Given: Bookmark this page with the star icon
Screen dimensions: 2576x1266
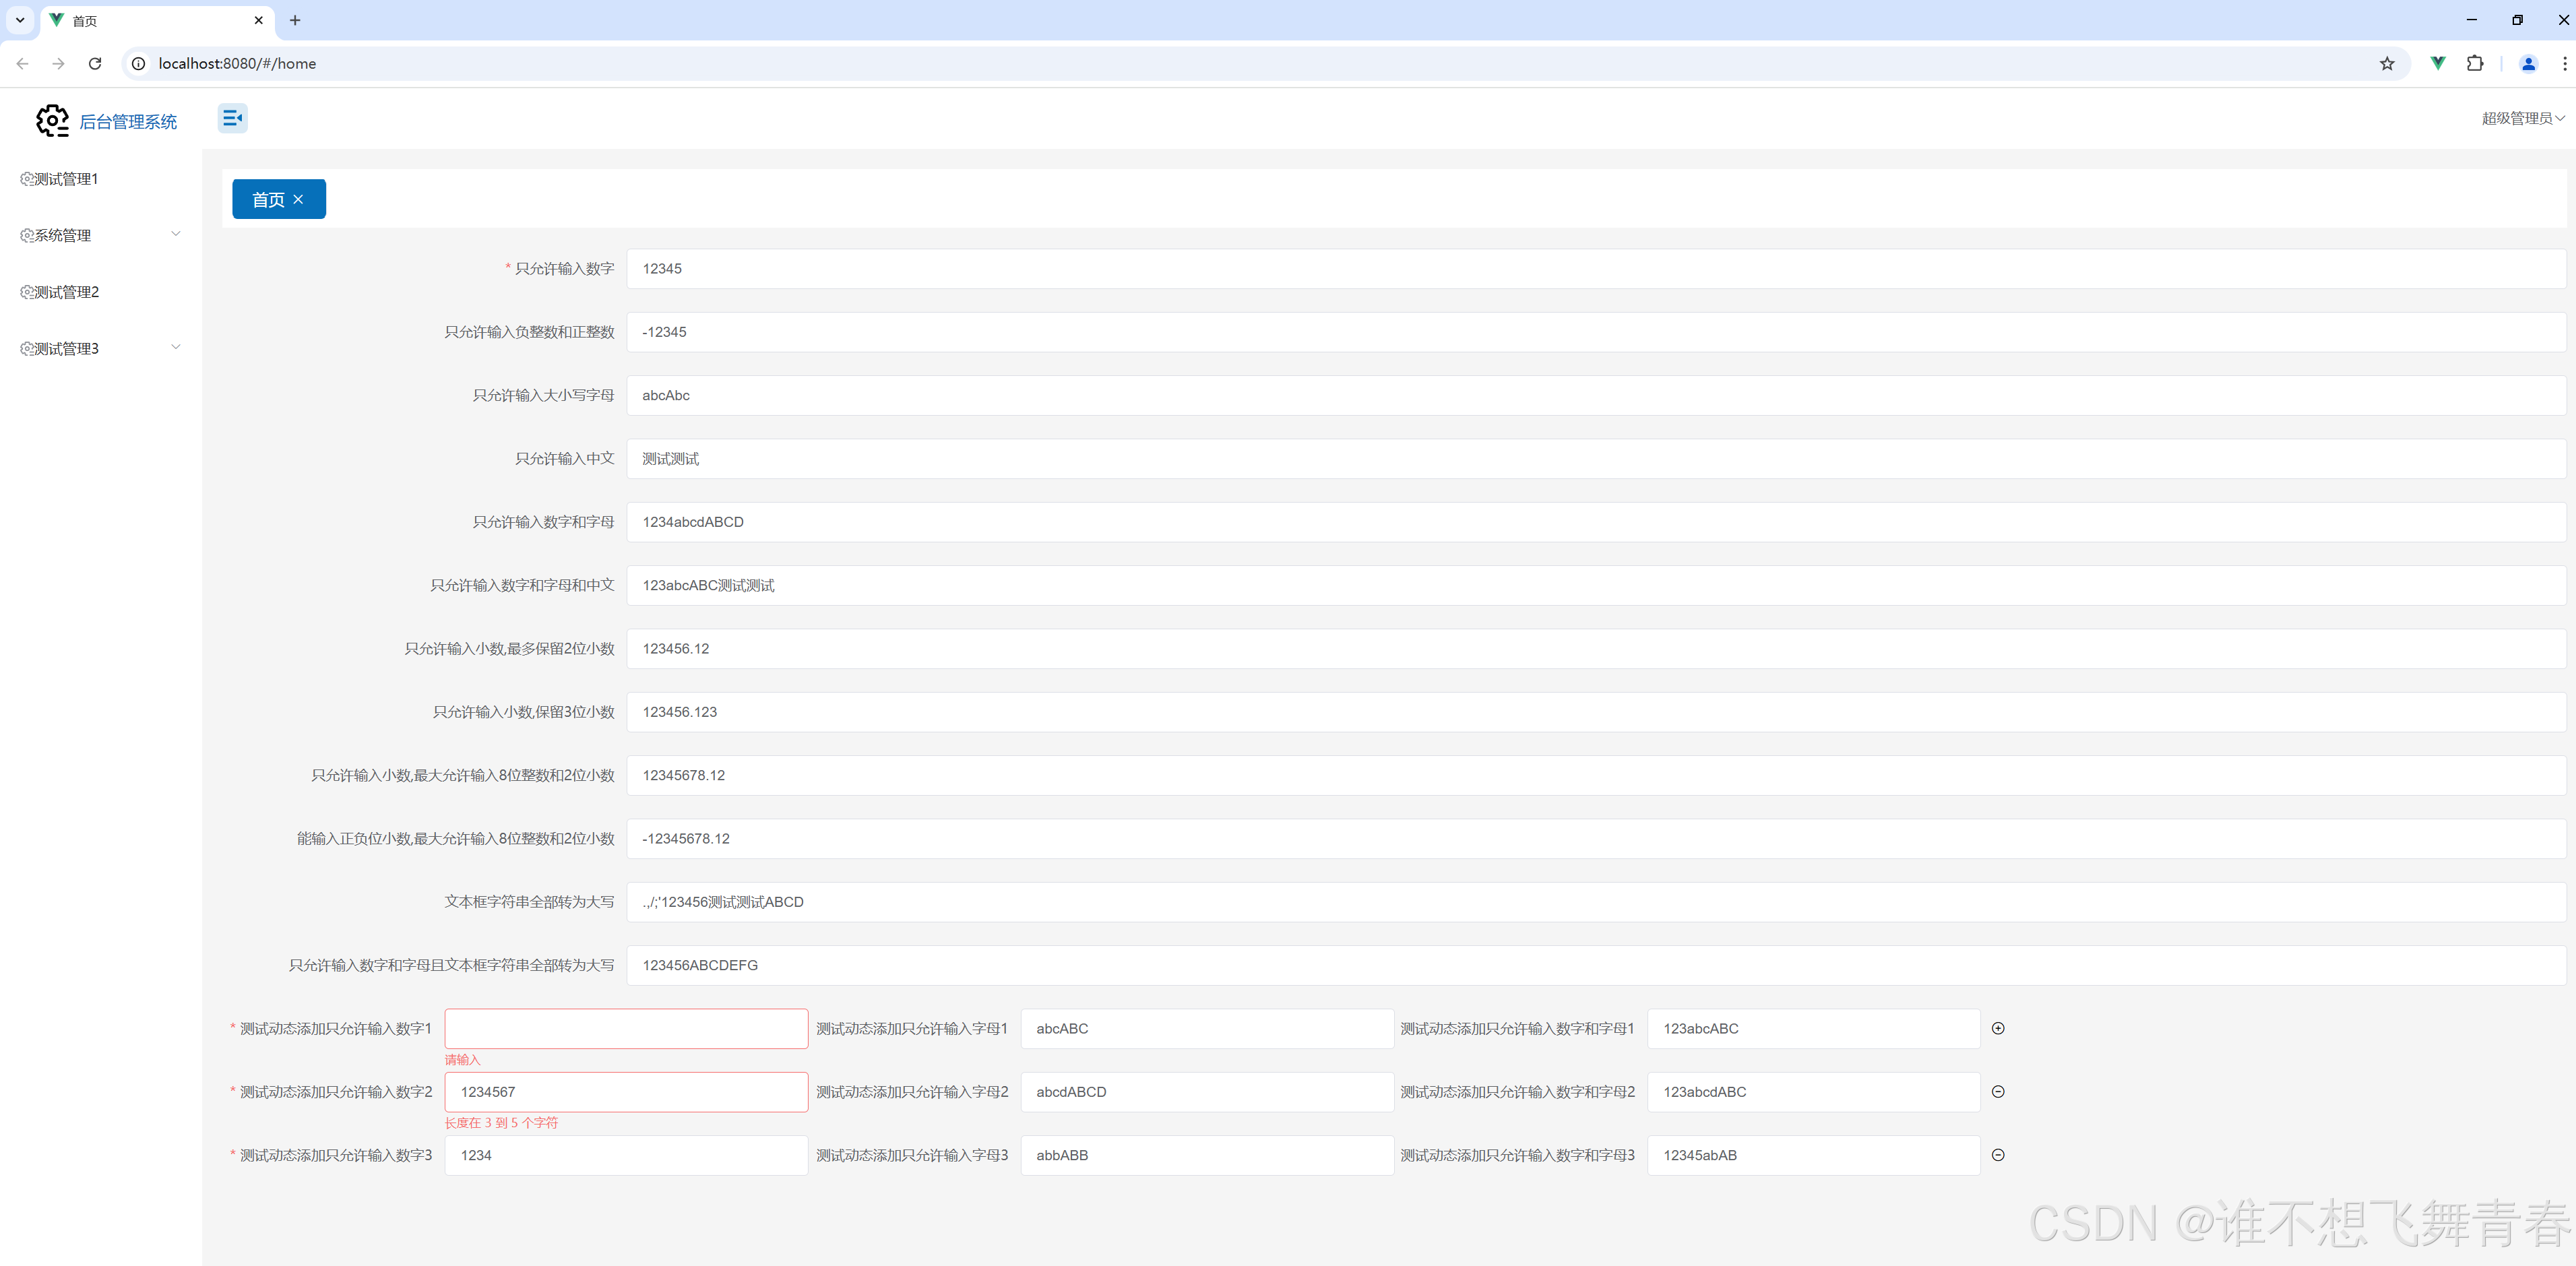Looking at the screenshot, I should click(2387, 63).
